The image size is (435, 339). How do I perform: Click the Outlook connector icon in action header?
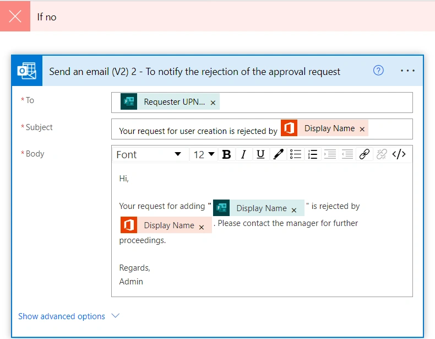pyautogui.click(x=27, y=71)
